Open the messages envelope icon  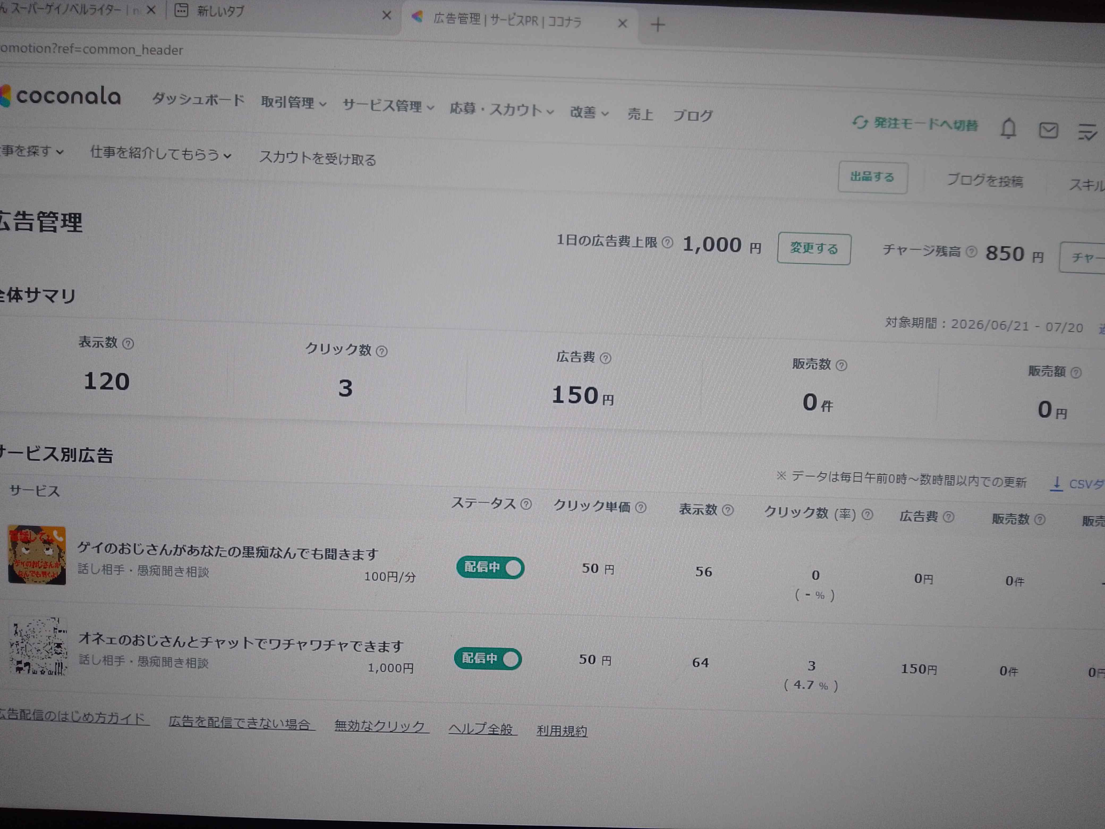(x=1048, y=130)
